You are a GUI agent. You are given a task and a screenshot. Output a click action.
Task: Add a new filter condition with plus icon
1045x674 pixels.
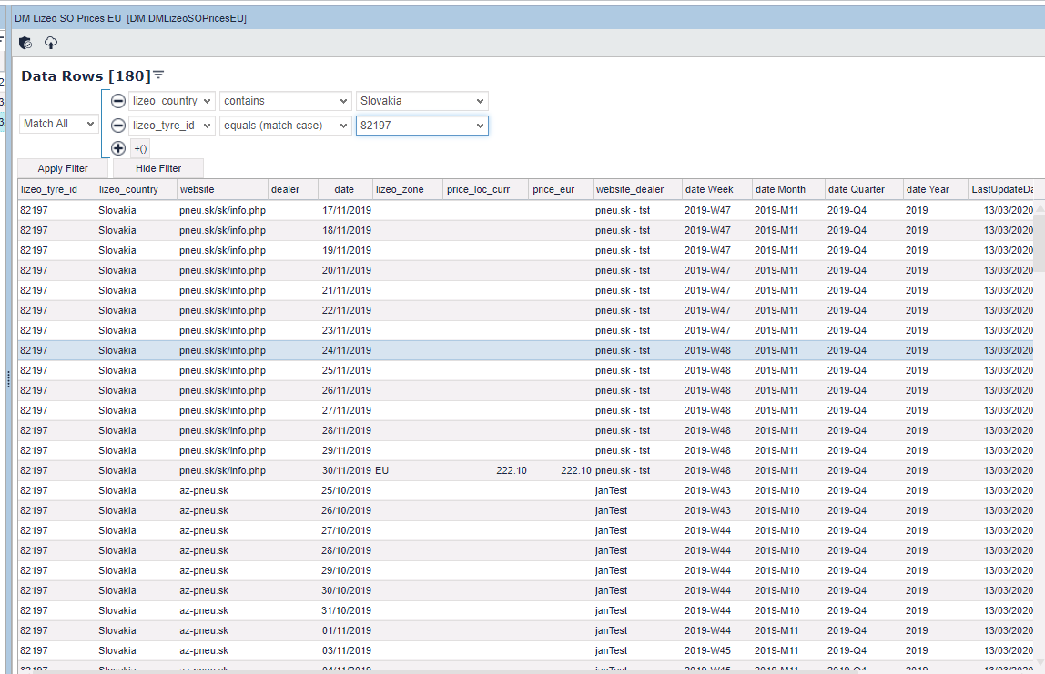click(x=118, y=148)
